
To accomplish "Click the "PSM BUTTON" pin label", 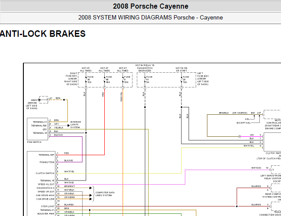I will point(47,162).
